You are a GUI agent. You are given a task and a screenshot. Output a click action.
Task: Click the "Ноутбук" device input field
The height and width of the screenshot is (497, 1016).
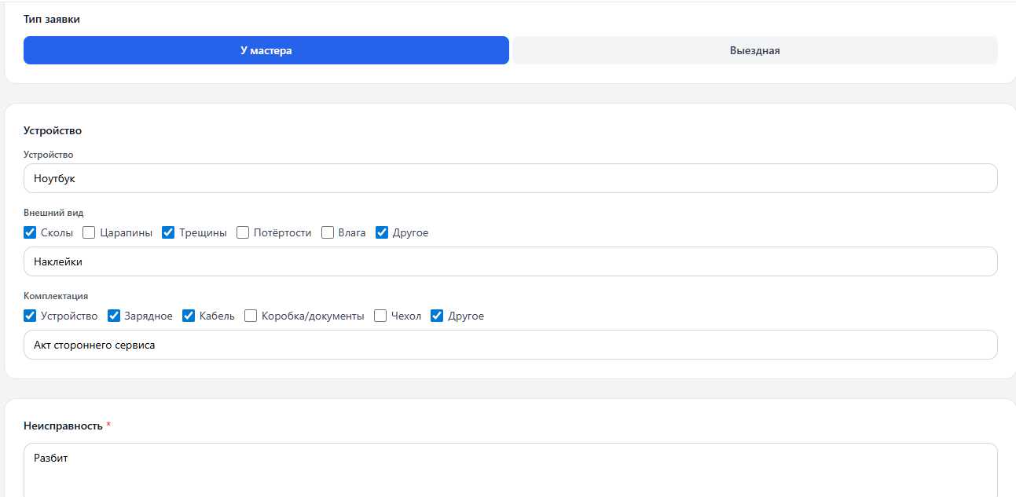click(x=511, y=178)
